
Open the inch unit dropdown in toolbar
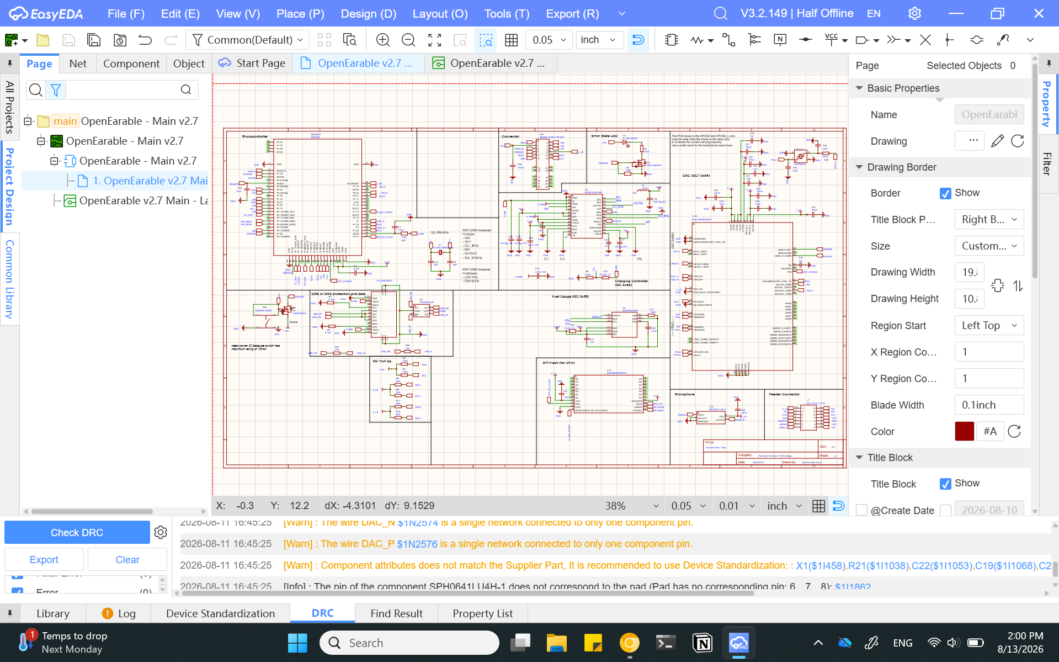point(599,40)
